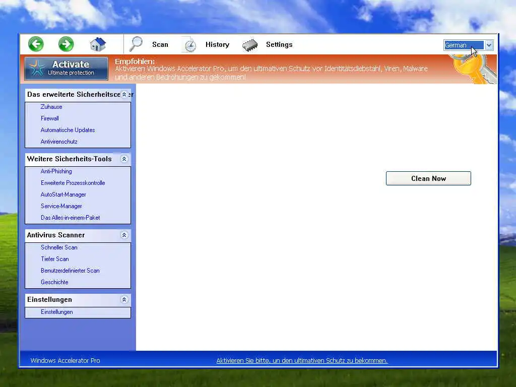Click Einstellungen section header text
The image size is (516, 387).
tap(49, 299)
